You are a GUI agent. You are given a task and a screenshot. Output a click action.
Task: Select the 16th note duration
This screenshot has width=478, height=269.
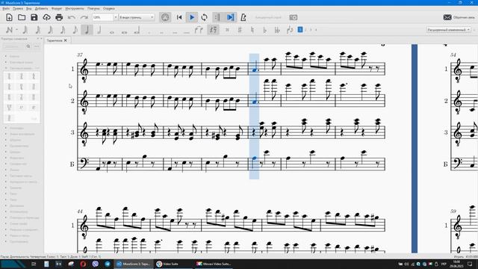63,30
